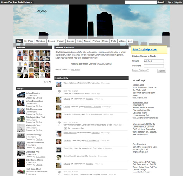The image size is (183, 176).
Task: Go to the Polls tab
Action: (x=113, y=41)
